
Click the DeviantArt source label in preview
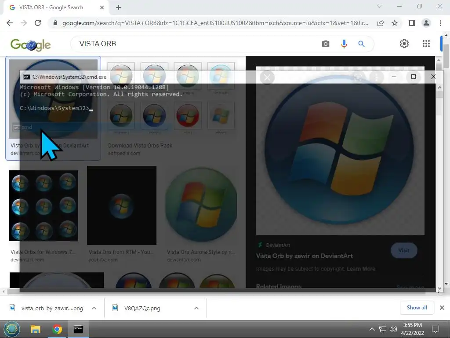point(278,245)
